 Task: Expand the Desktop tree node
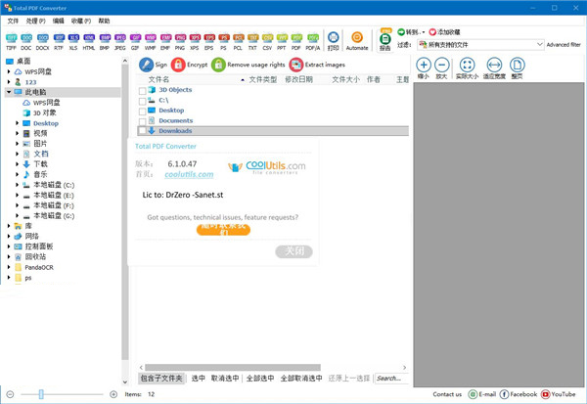[17, 123]
